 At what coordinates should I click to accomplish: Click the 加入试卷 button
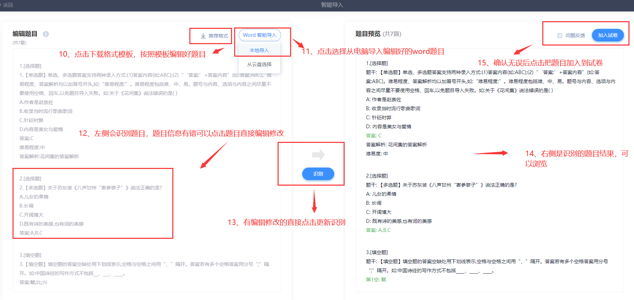tap(608, 35)
